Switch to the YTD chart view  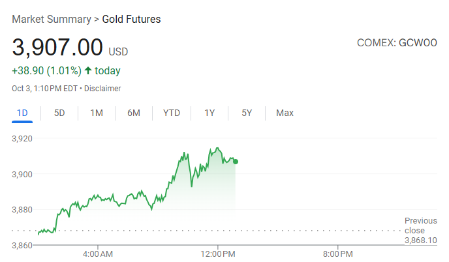(x=172, y=113)
